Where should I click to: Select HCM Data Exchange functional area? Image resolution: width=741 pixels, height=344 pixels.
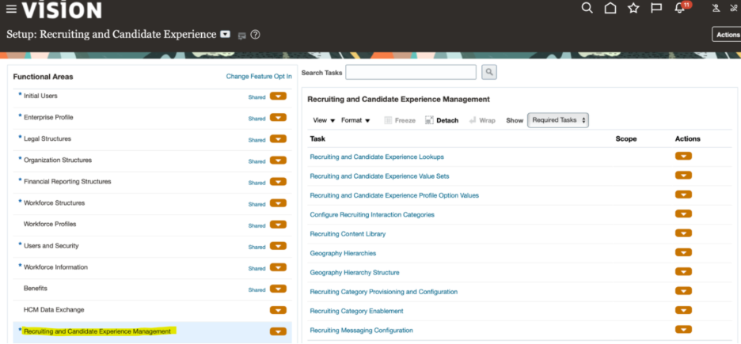pos(53,310)
